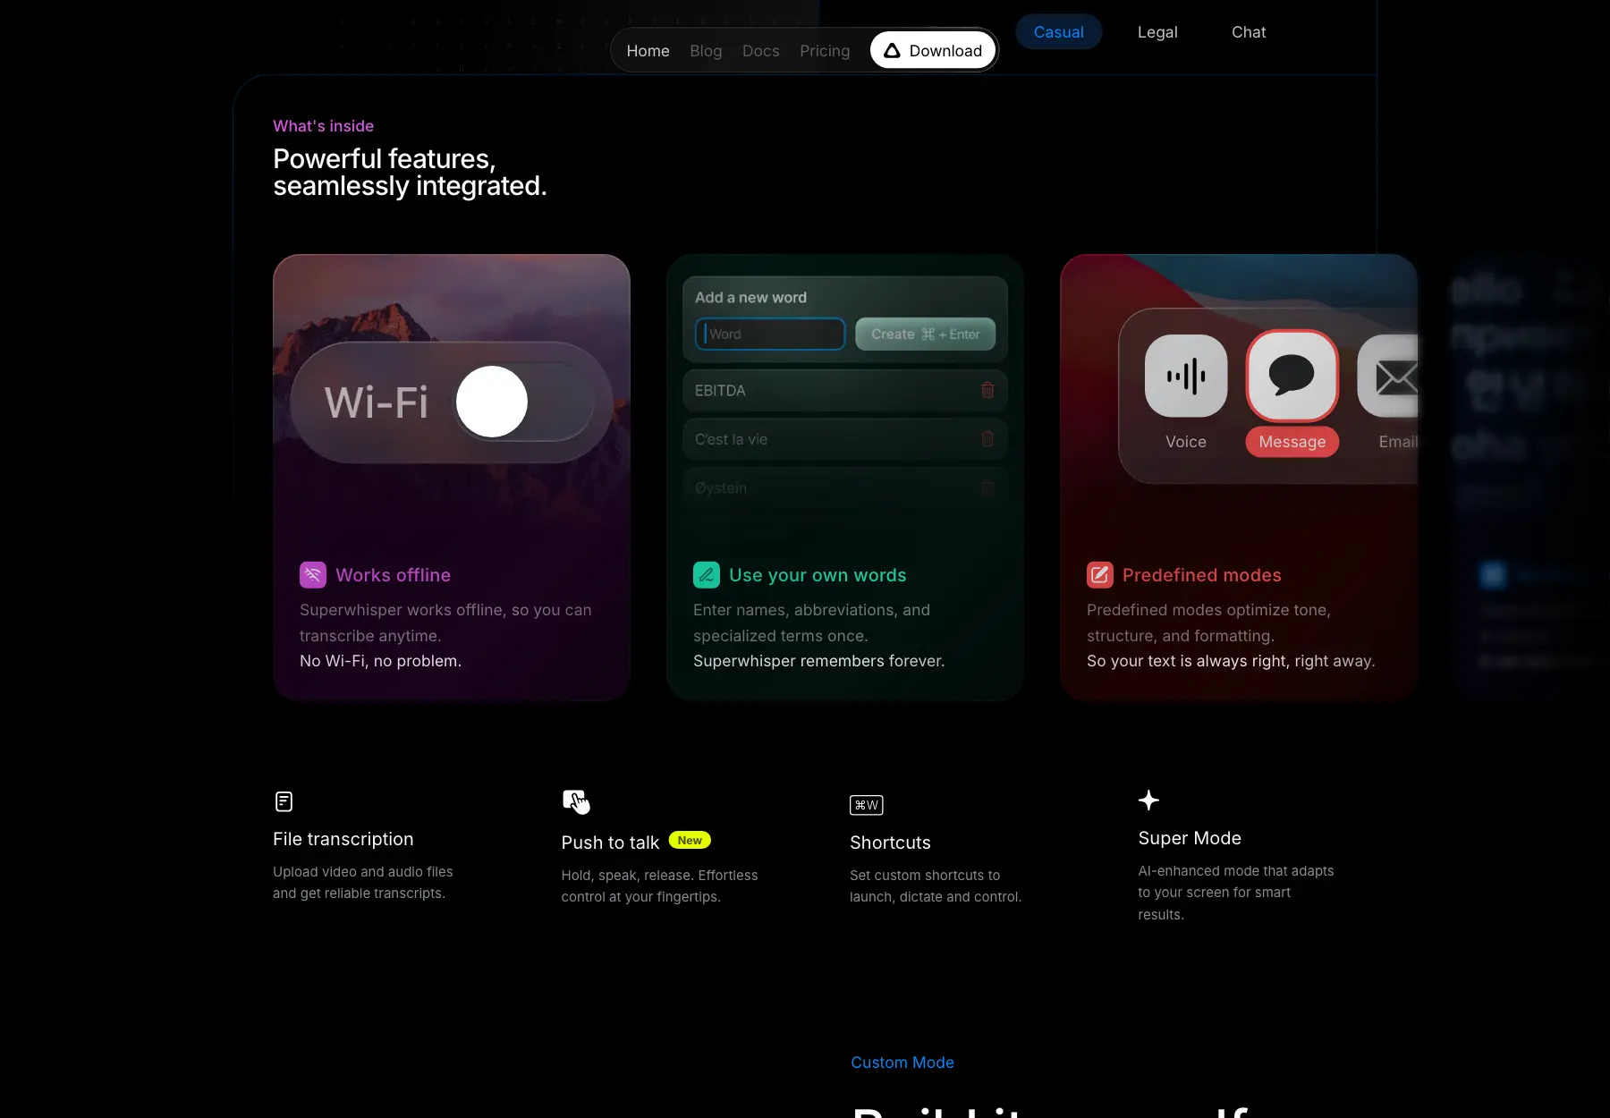This screenshot has width=1610, height=1118.
Task: Click the ⌘W Shortcuts icon
Action: point(866,805)
